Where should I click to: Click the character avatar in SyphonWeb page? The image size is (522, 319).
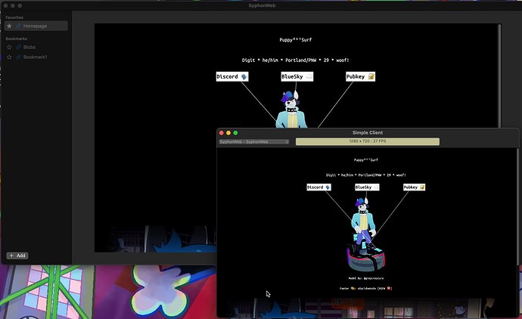291,110
